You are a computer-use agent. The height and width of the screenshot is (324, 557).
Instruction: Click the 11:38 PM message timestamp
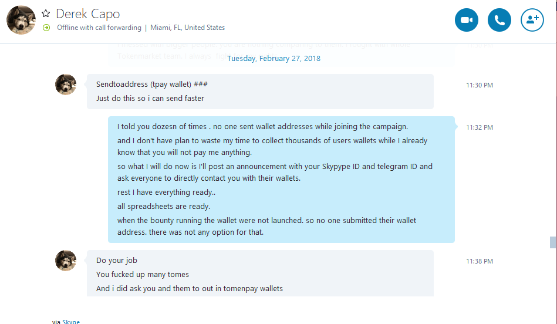click(x=479, y=261)
